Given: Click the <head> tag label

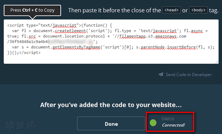Looking at the screenshot, I should tap(171, 10).
